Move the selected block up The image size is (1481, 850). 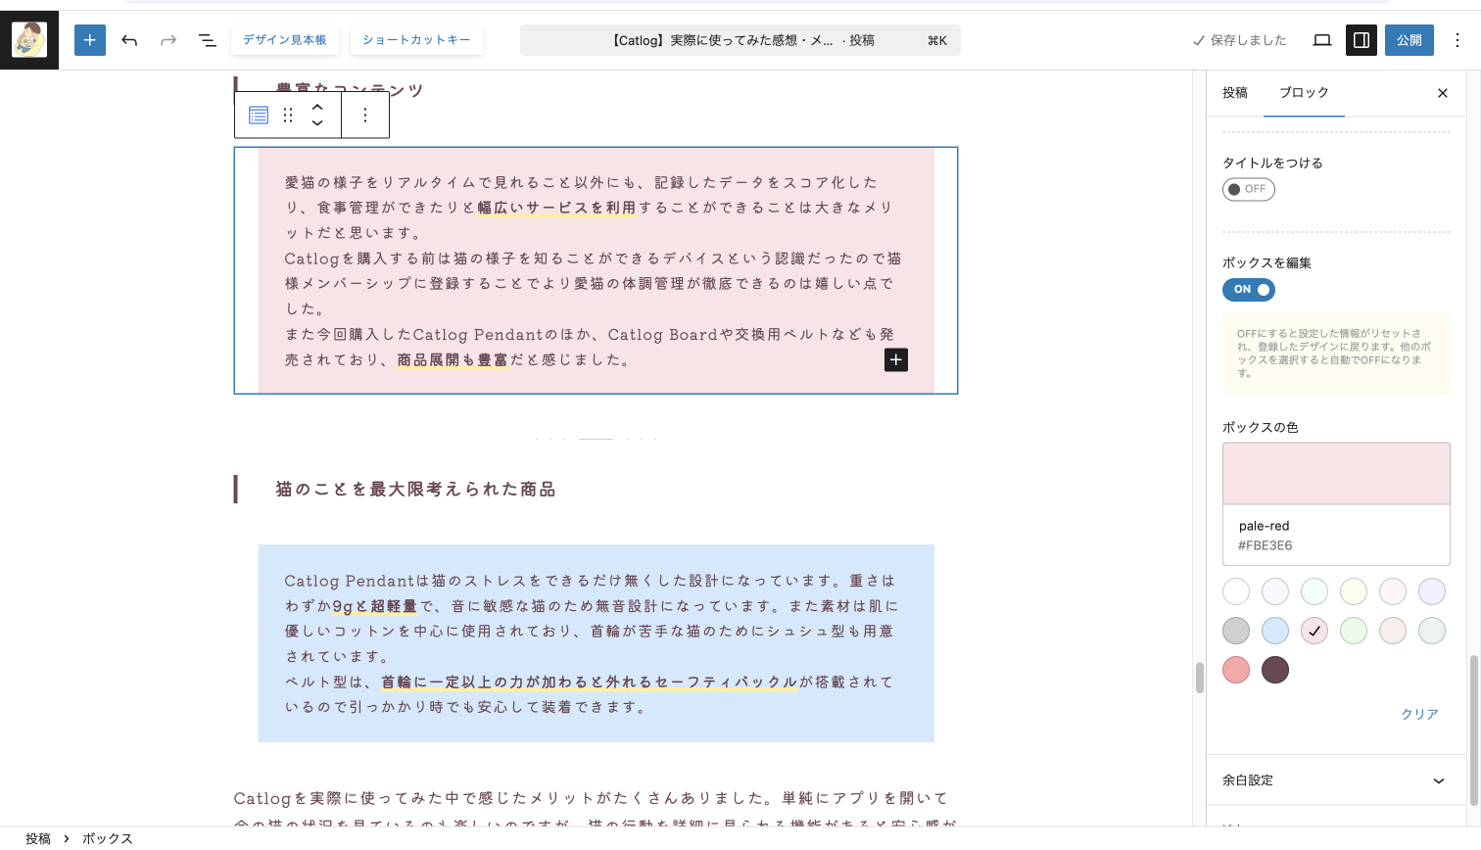pyautogui.click(x=317, y=107)
